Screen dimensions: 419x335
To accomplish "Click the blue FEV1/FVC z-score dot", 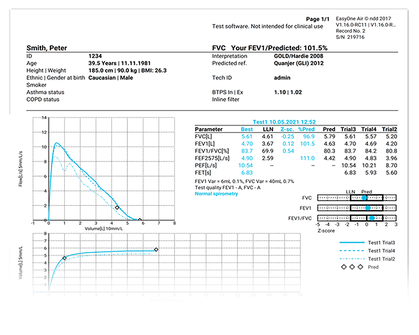I will [372, 218].
